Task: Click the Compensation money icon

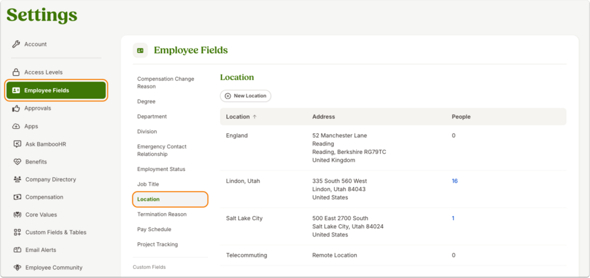Action: coord(17,197)
